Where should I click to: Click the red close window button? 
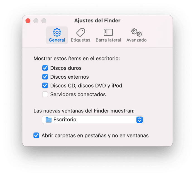point(28,21)
